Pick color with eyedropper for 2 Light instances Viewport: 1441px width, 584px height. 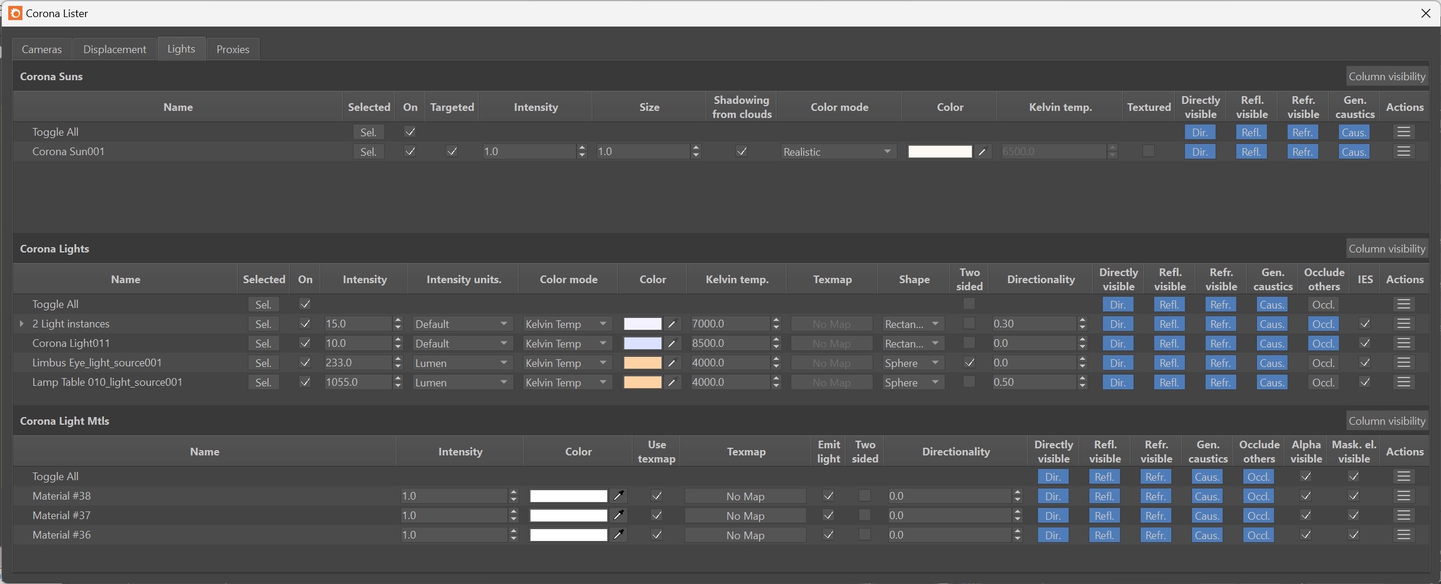[672, 324]
